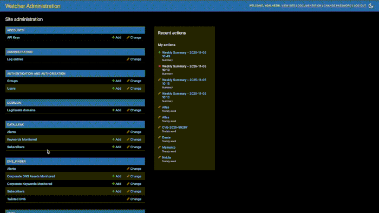Add a Legitimate domain
379x213 pixels.
(116, 110)
